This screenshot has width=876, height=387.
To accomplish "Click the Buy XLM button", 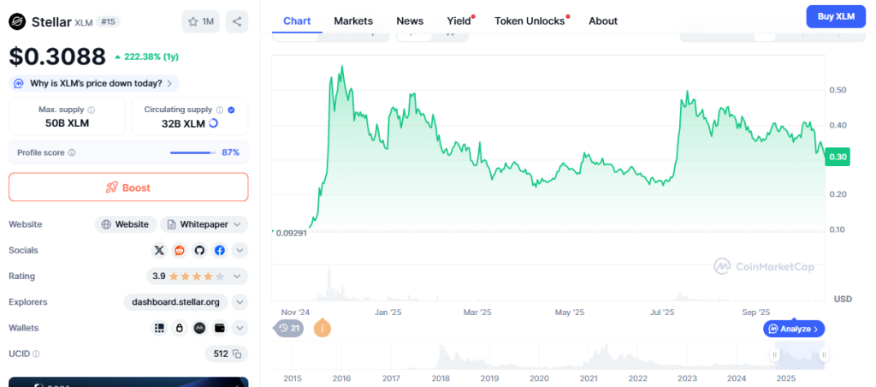I will (836, 16).
